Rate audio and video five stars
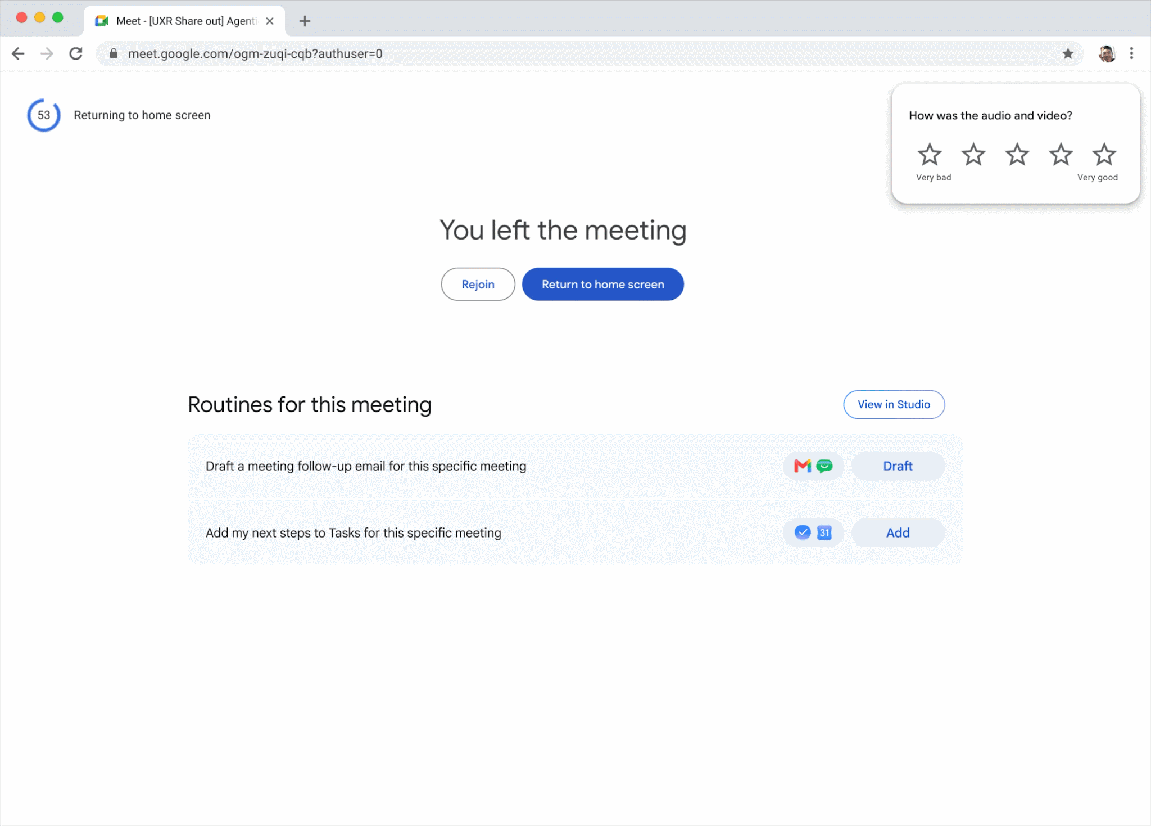 [1104, 154]
